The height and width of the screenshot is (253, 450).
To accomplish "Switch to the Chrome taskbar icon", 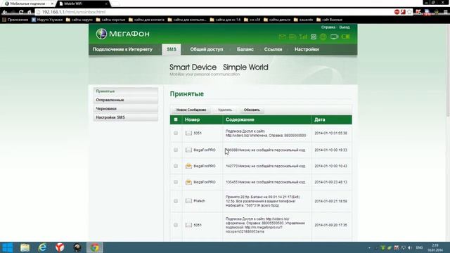I will pos(95,247).
